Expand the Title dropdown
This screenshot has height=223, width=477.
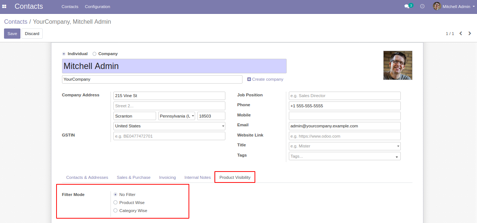345,146
